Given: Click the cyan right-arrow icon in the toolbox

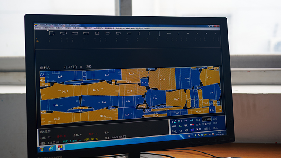Looking at the screenshot, I should [192, 120].
